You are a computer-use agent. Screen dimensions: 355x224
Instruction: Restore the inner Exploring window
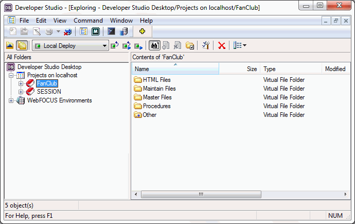click(336, 21)
